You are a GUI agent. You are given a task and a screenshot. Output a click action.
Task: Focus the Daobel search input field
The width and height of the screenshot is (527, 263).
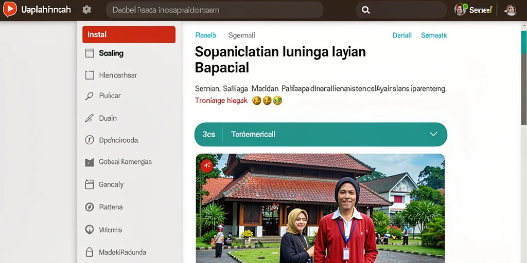pyautogui.click(x=215, y=10)
